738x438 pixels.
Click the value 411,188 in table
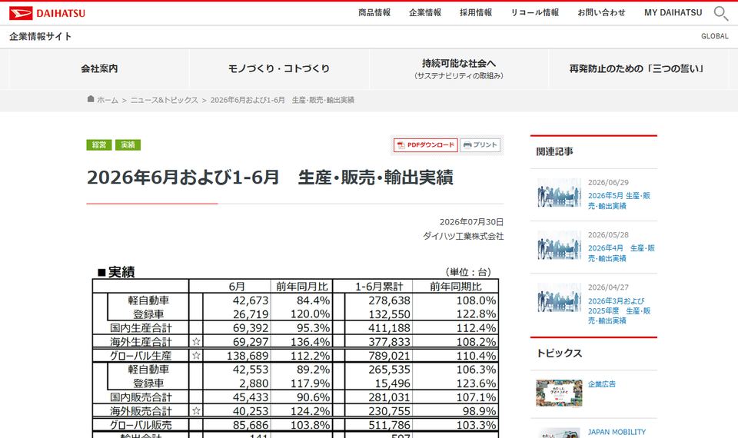(x=389, y=328)
